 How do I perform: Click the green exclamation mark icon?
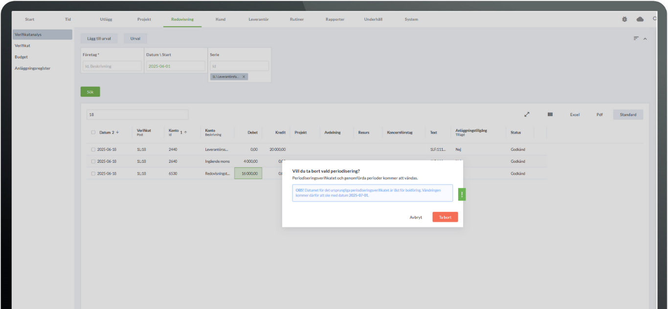tap(462, 195)
